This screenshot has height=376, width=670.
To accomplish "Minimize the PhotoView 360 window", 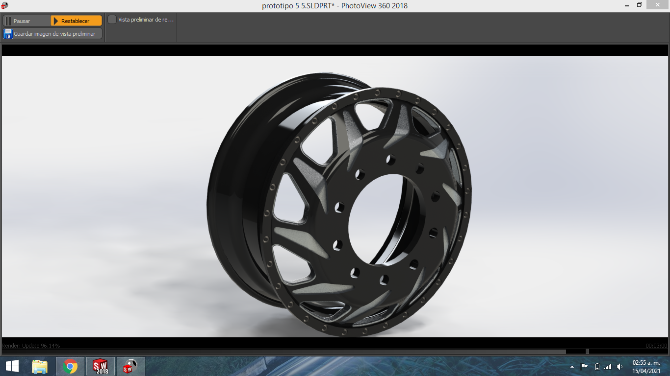I will tap(627, 5).
